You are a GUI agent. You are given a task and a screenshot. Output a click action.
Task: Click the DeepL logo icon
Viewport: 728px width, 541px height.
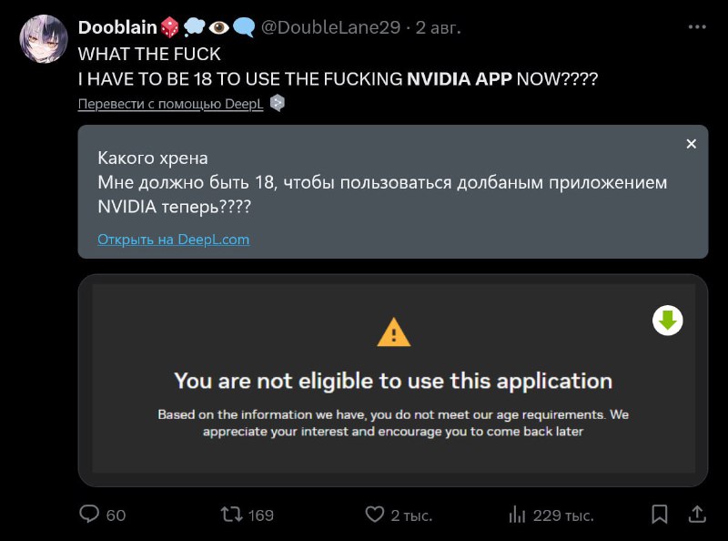coord(278,104)
